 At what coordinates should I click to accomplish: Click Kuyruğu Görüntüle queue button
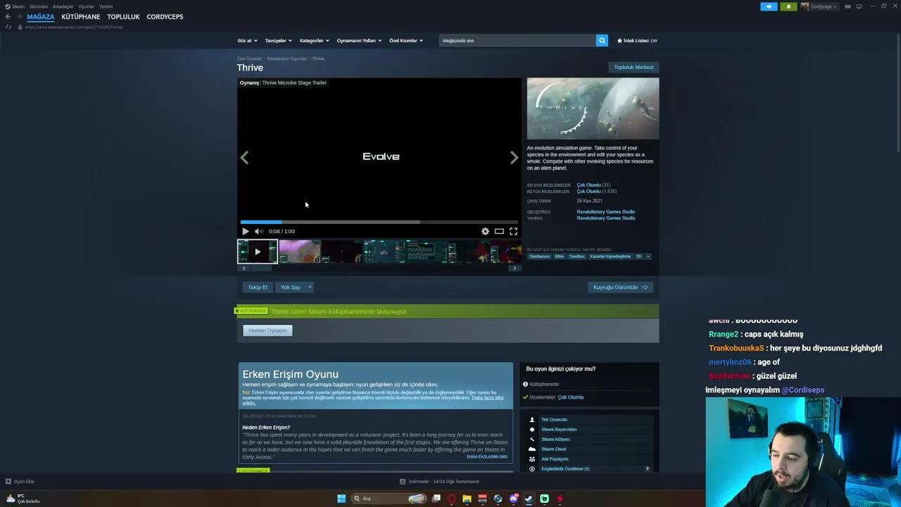[x=620, y=287]
